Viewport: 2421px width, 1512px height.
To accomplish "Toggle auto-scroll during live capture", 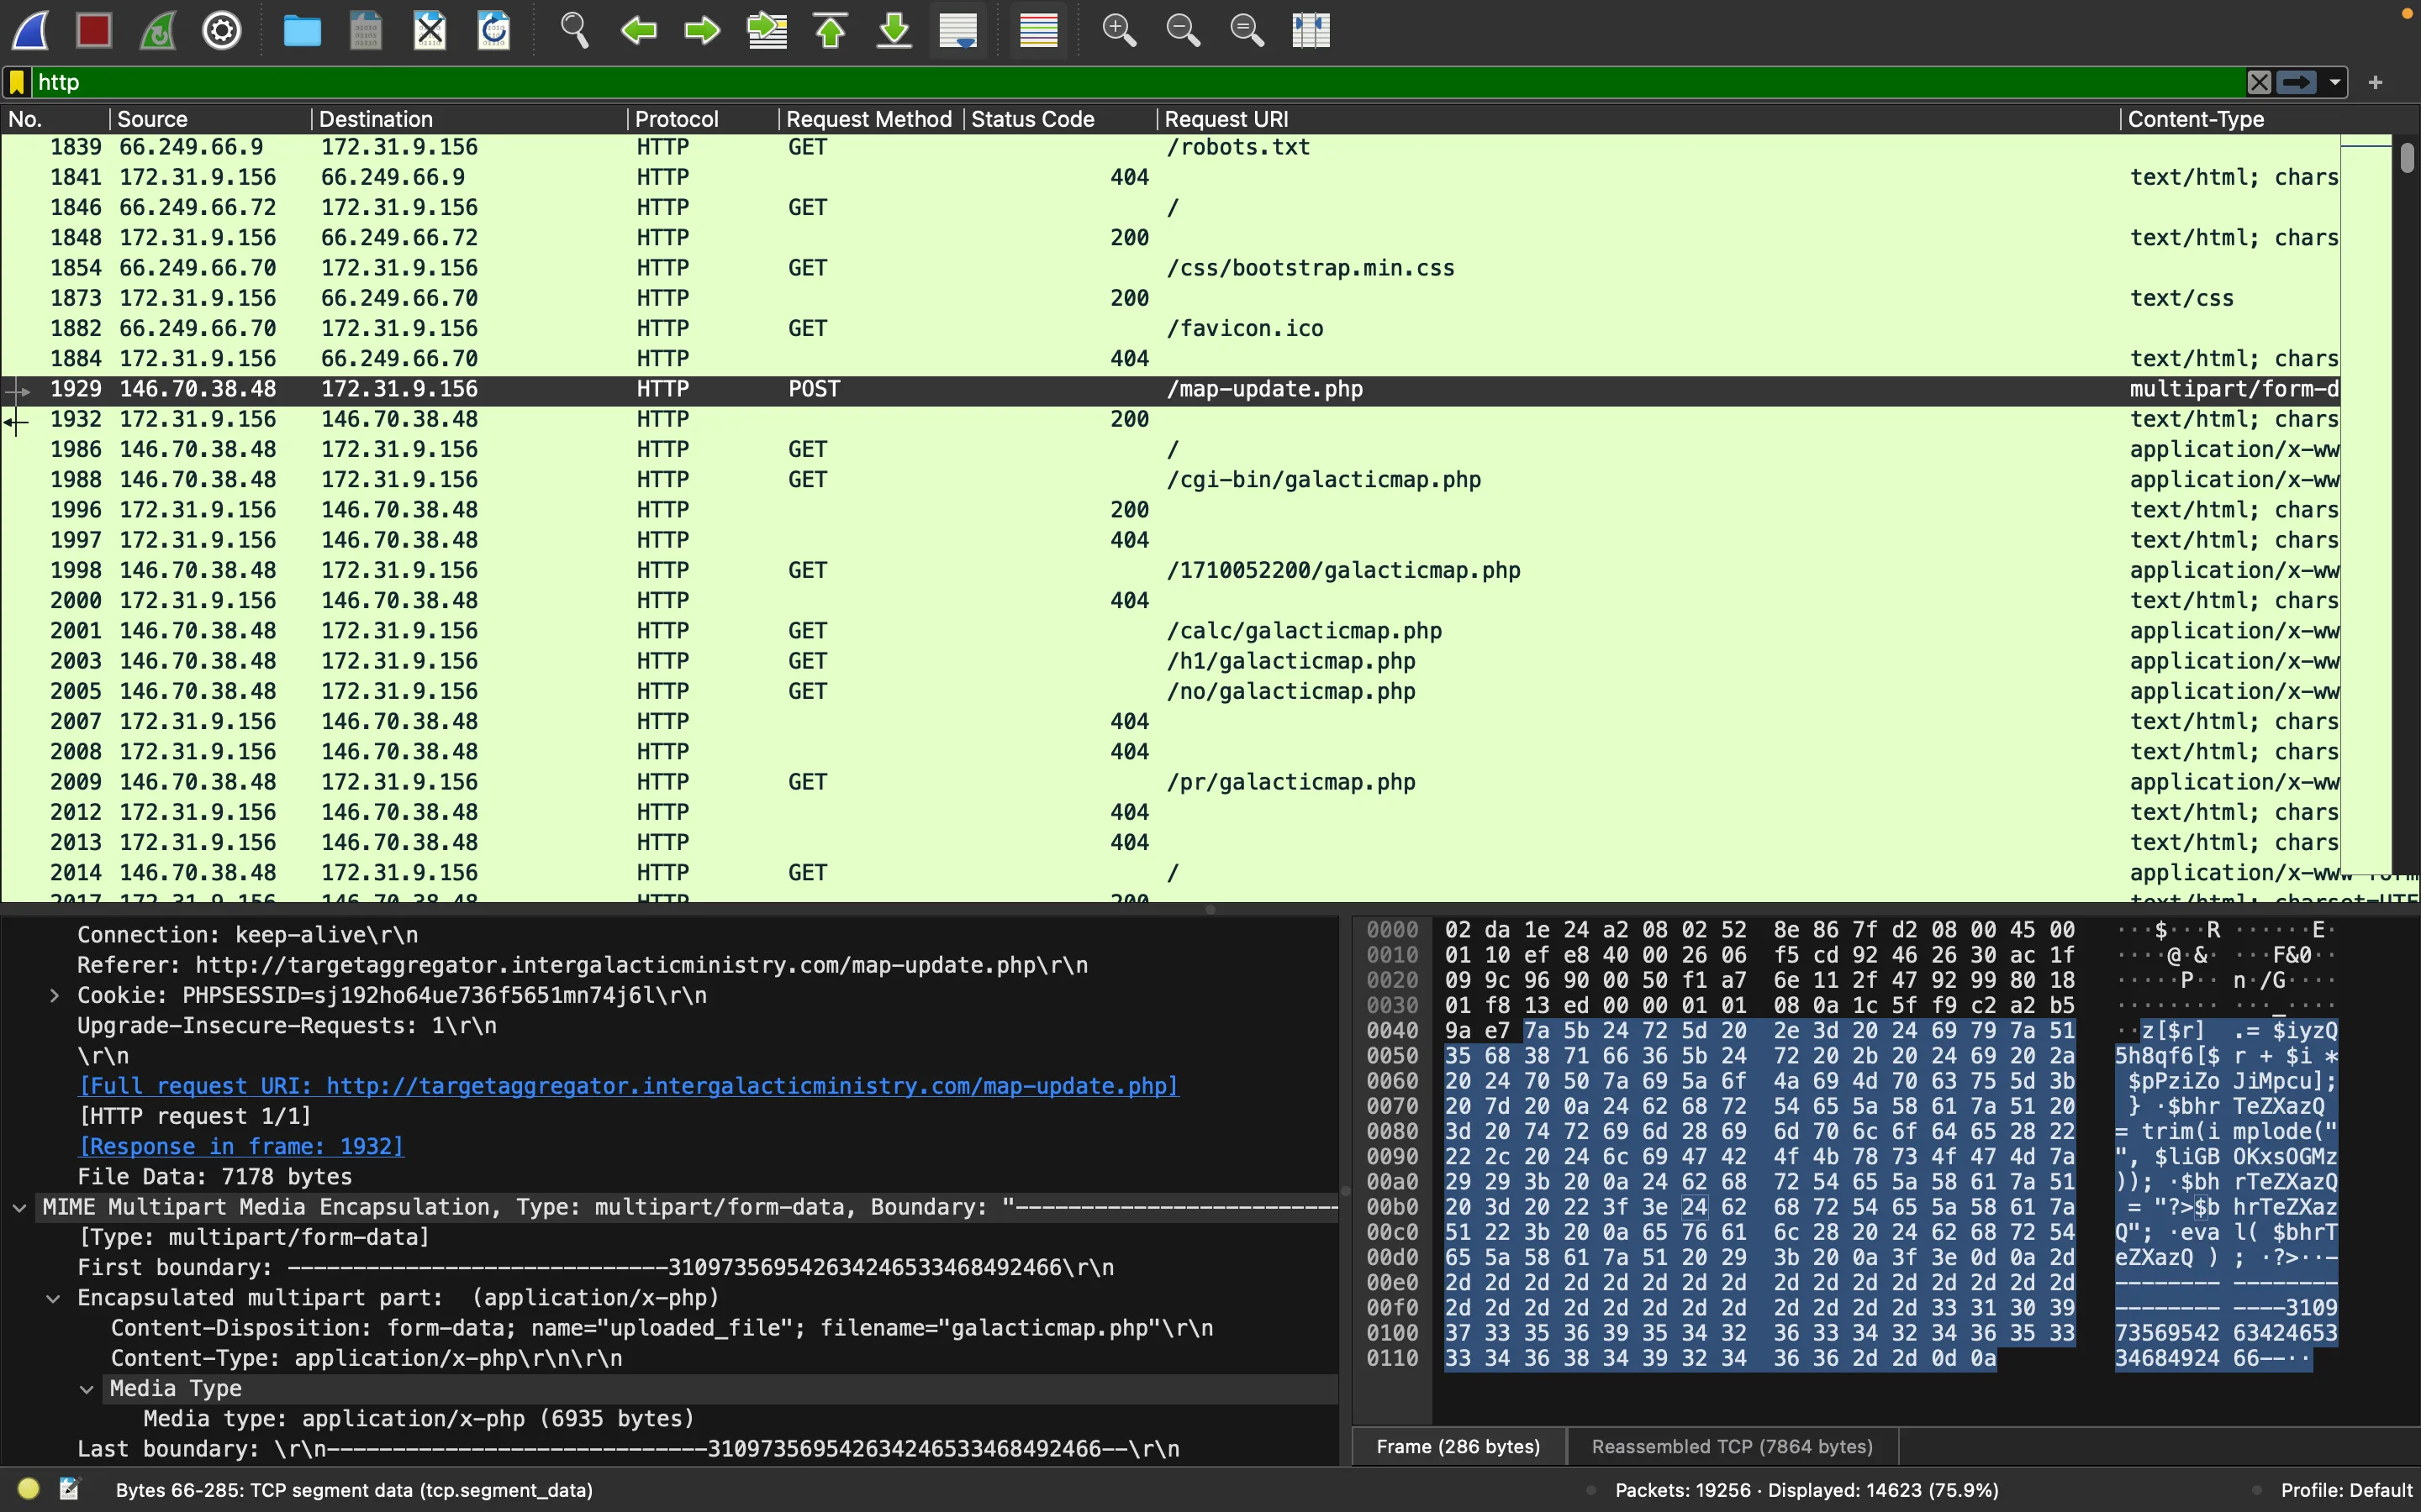I will coord(958,30).
